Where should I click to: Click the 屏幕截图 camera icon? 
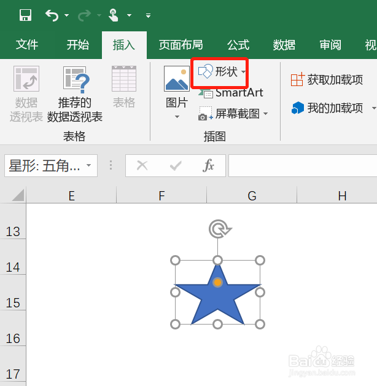205,113
